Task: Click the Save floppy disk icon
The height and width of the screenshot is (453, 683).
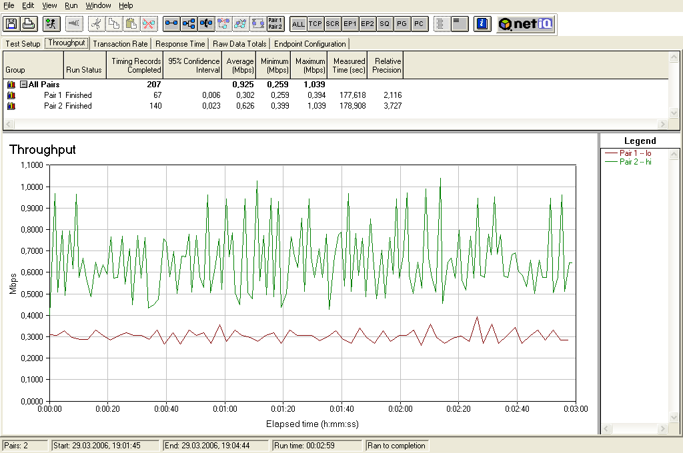Action: [x=11, y=24]
